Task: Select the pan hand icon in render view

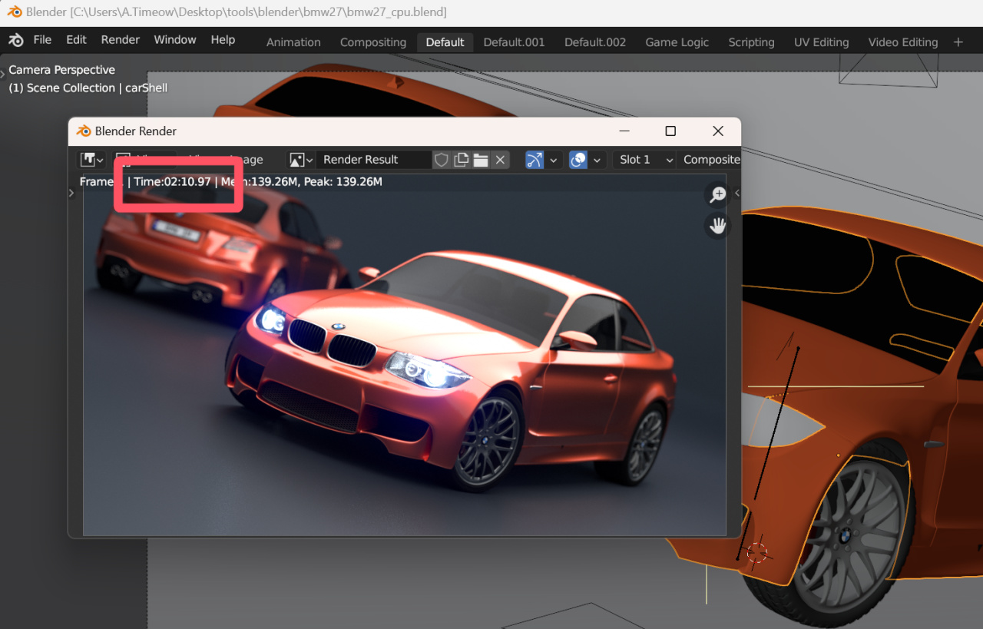Action: tap(717, 226)
